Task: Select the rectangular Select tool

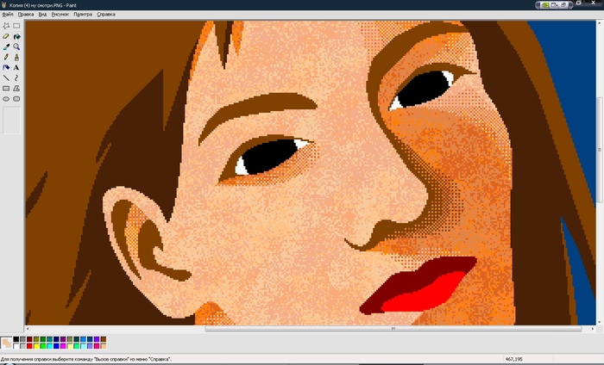Action: click(17, 26)
